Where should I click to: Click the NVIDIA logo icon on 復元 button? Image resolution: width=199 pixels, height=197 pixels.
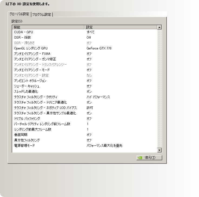(140, 158)
